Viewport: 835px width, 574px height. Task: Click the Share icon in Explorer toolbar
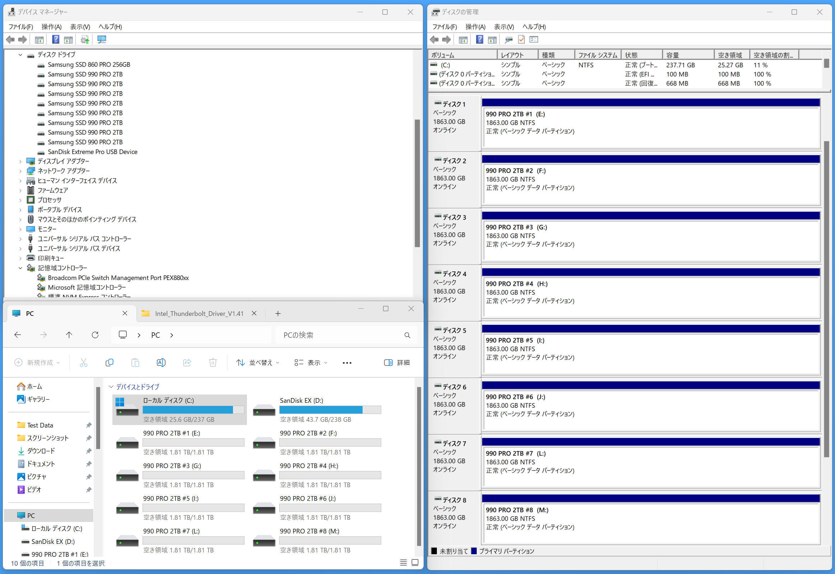coord(187,363)
